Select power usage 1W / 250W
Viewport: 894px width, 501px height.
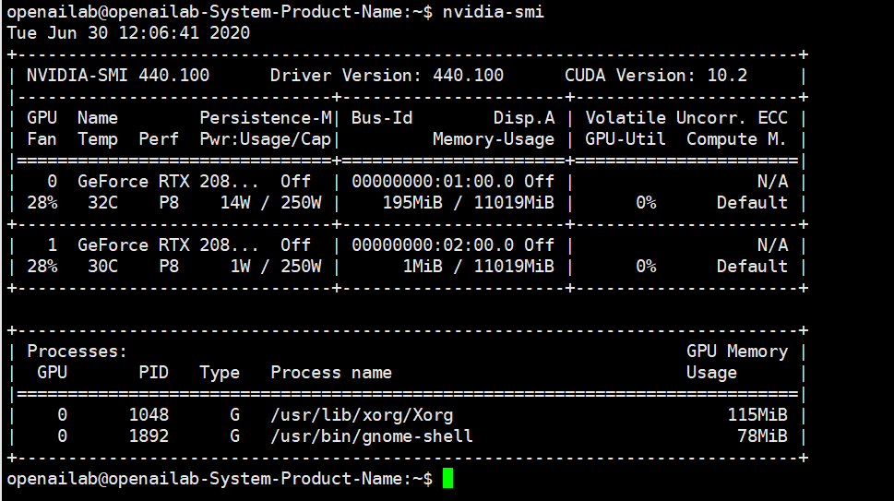click(276, 267)
